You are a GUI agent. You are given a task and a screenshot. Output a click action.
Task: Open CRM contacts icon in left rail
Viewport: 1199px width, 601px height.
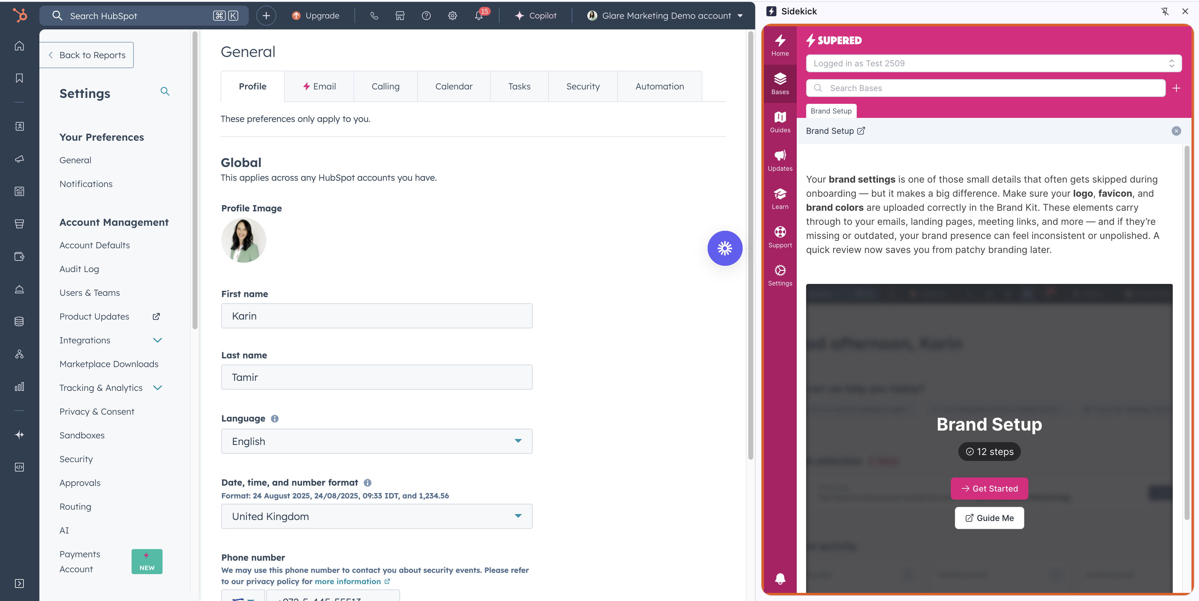(x=19, y=126)
